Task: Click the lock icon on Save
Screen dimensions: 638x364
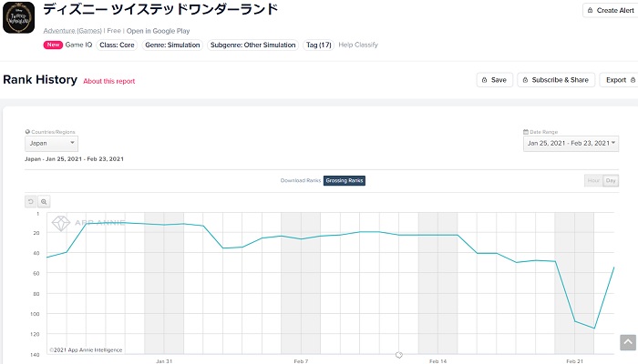Action: pos(484,80)
